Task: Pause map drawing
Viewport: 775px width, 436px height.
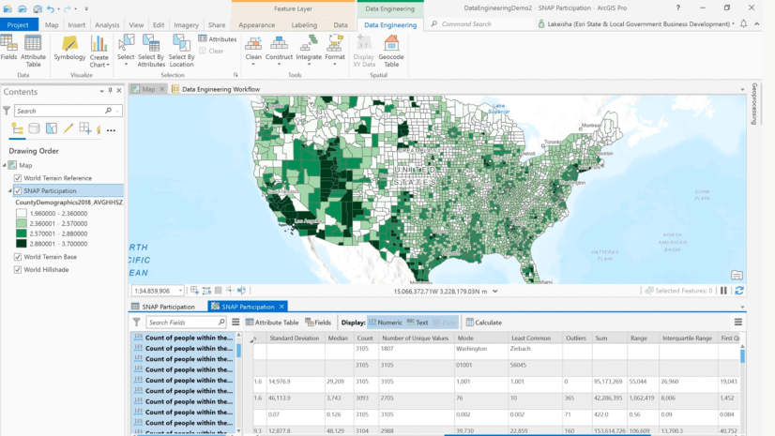Action: click(x=723, y=291)
